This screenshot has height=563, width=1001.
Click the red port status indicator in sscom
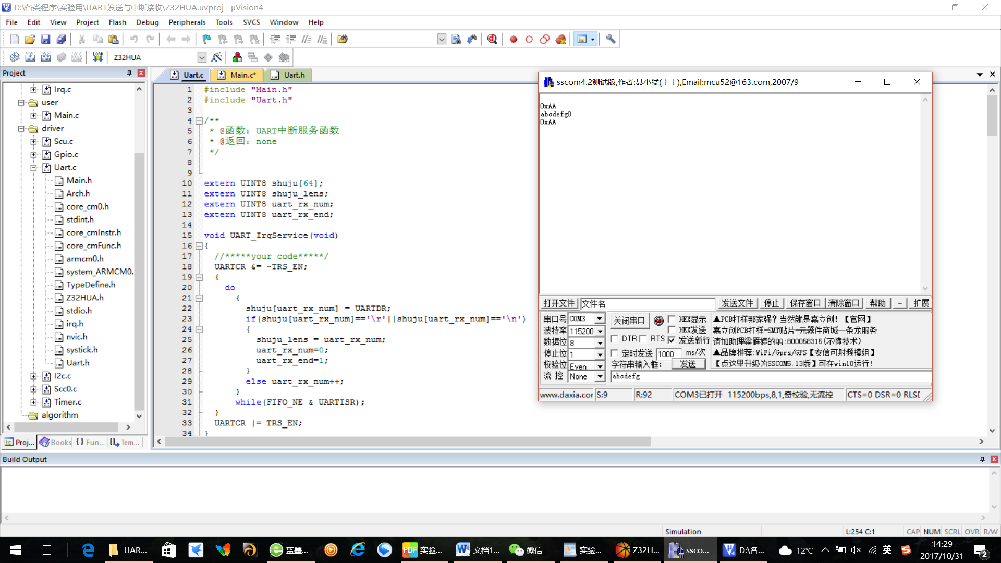click(658, 321)
